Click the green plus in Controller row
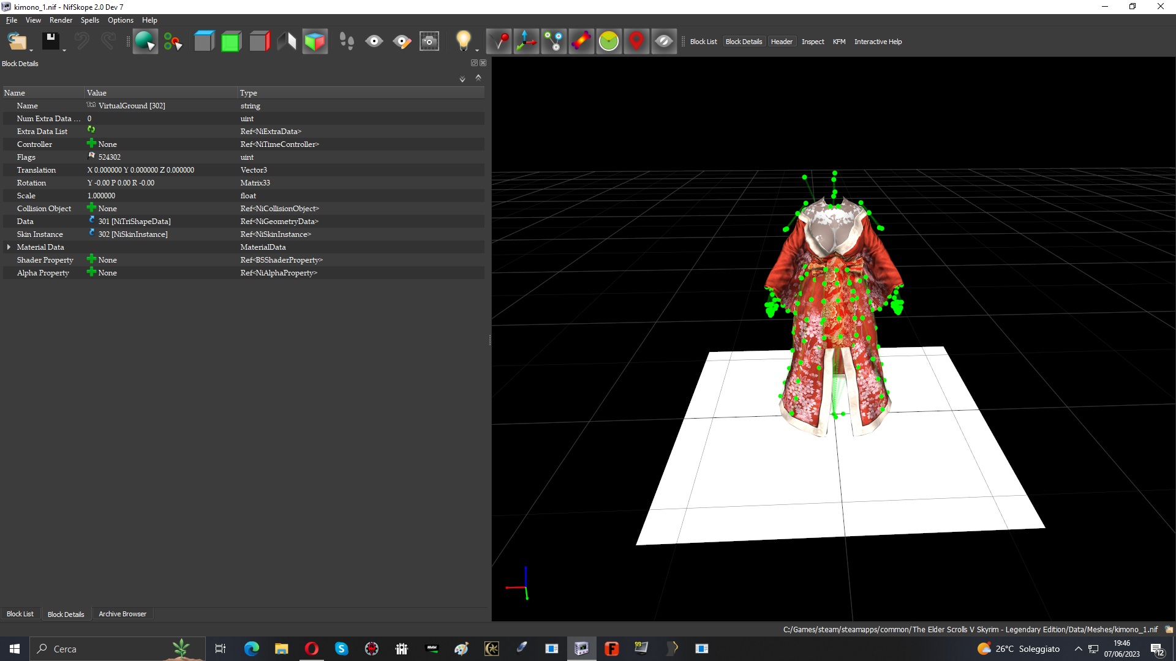 pos(91,143)
